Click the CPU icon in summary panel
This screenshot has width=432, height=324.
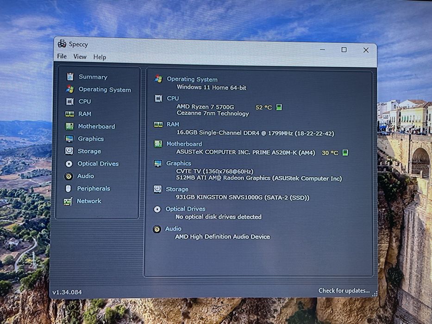click(158, 98)
